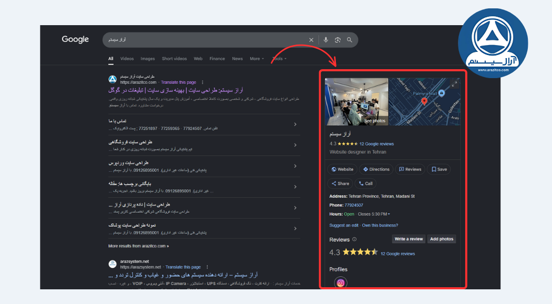Save the business with Save button
This screenshot has height=304, width=552.
click(x=438, y=169)
